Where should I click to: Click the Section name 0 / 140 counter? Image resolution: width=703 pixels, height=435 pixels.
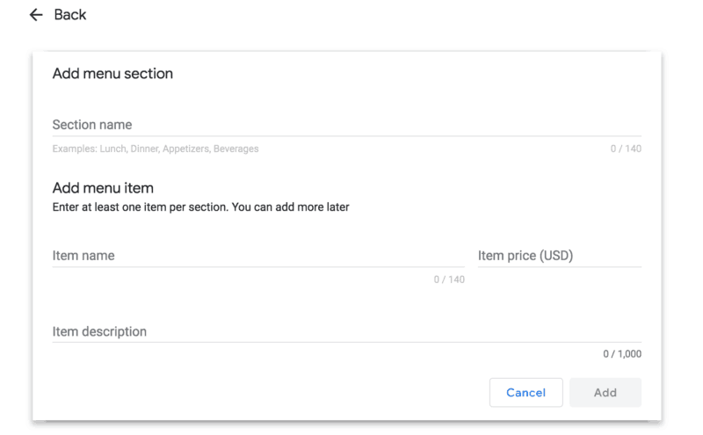(626, 149)
